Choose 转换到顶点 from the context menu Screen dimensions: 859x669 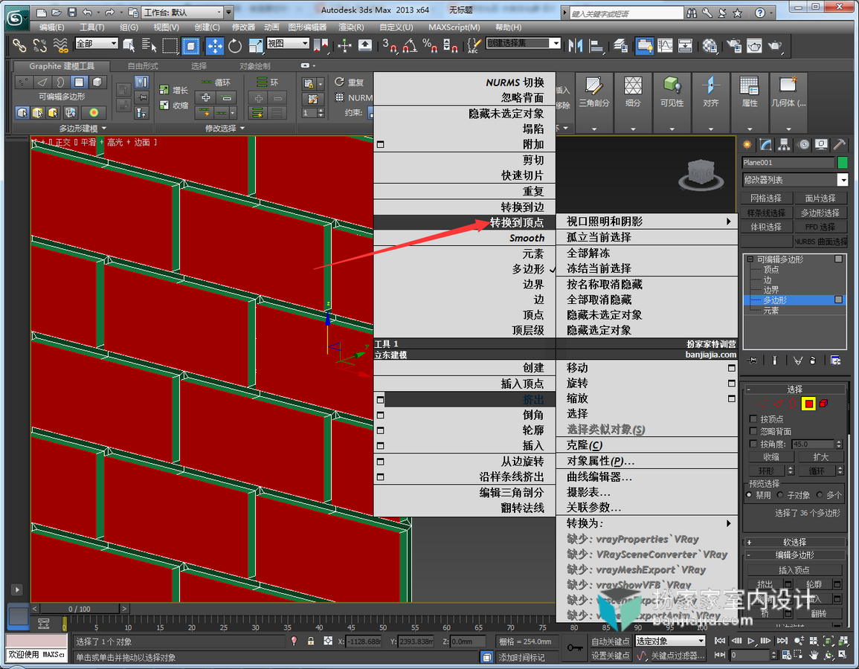(x=517, y=222)
